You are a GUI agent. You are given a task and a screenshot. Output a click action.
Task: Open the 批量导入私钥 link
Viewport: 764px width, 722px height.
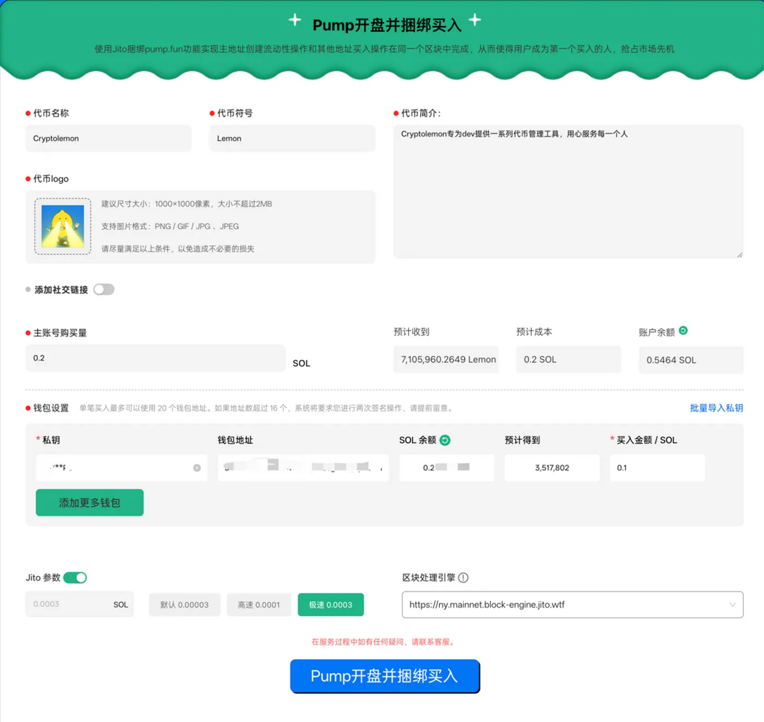tap(717, 408)
